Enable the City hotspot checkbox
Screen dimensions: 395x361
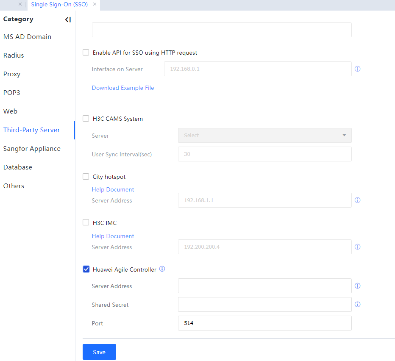[x=86, y=177]
